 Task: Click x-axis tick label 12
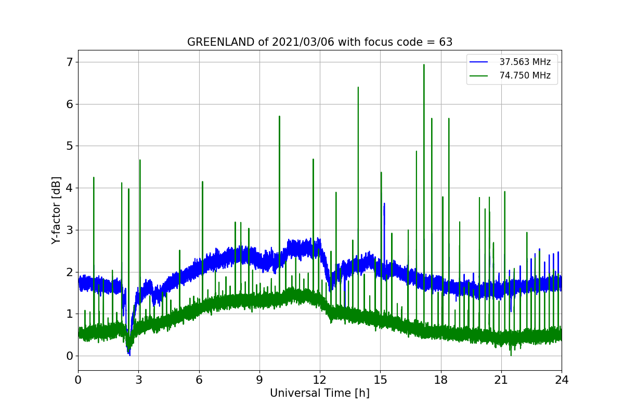coord(320,380)
